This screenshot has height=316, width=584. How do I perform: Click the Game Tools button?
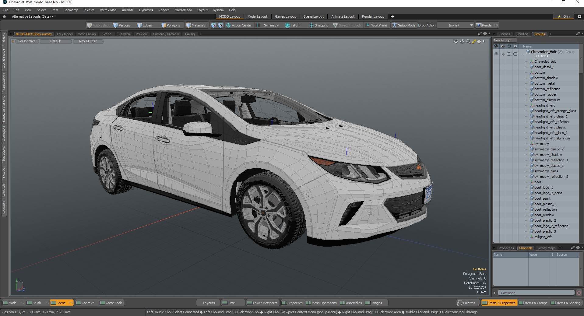point(111,303)
